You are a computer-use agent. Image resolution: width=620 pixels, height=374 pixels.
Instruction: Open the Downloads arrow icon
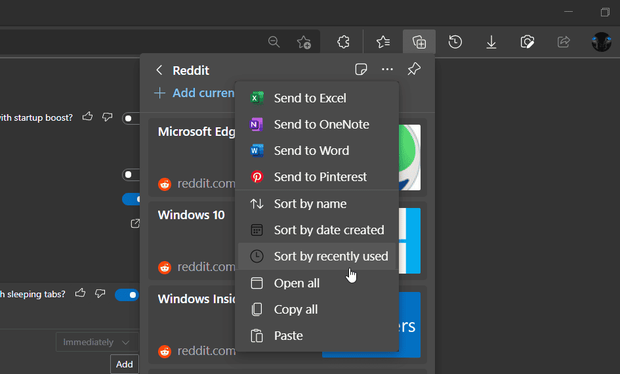tap(491, 41)
